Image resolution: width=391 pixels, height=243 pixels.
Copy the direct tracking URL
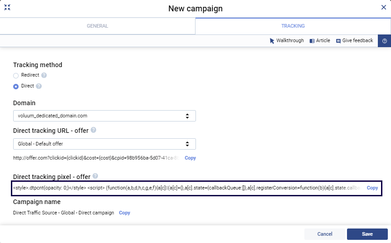coord(190,158)
